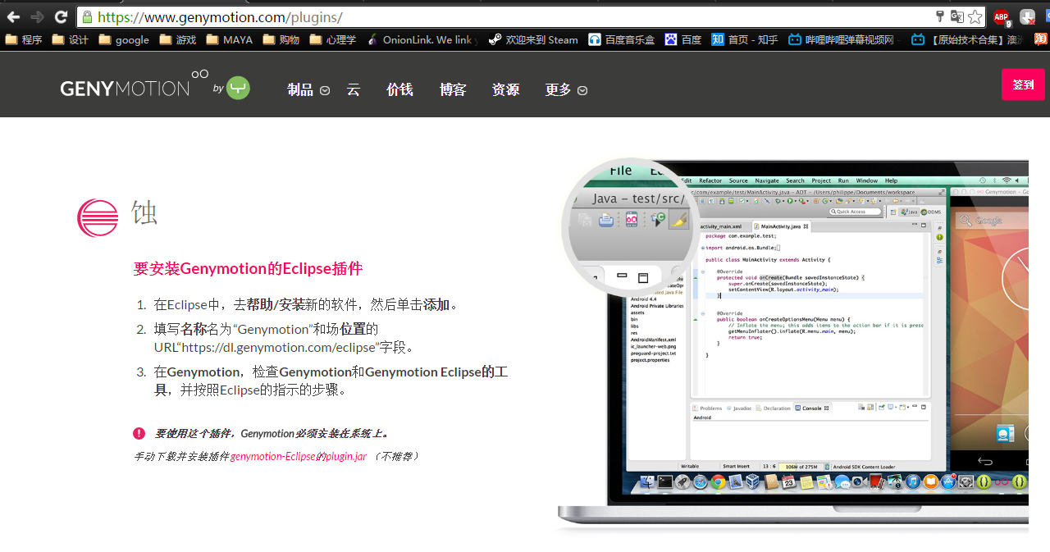Viewport: 1050px width, 552px height.
Task: Click the step text 在Genymotion，检查Genymotion和Genymotion Eclipse的工具
Action: [331, 381]
